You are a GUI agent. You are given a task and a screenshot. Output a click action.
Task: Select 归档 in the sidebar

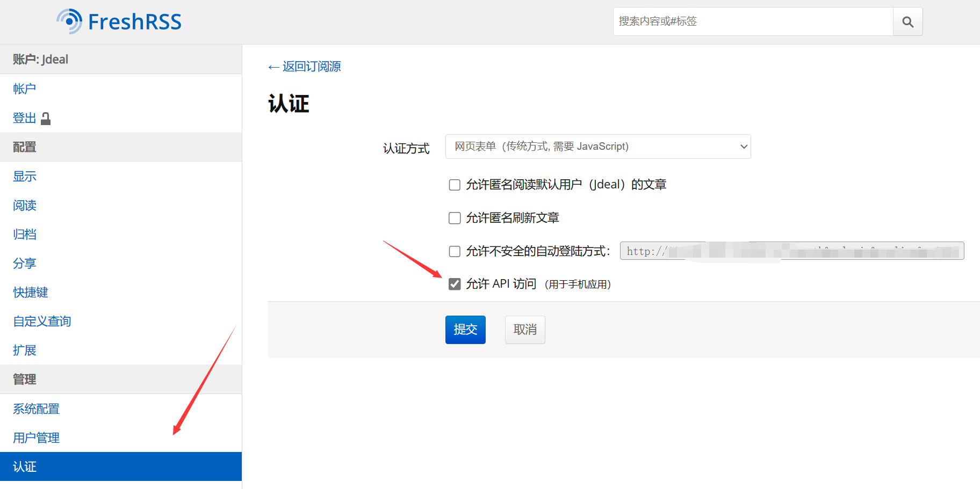coord(25,234)
